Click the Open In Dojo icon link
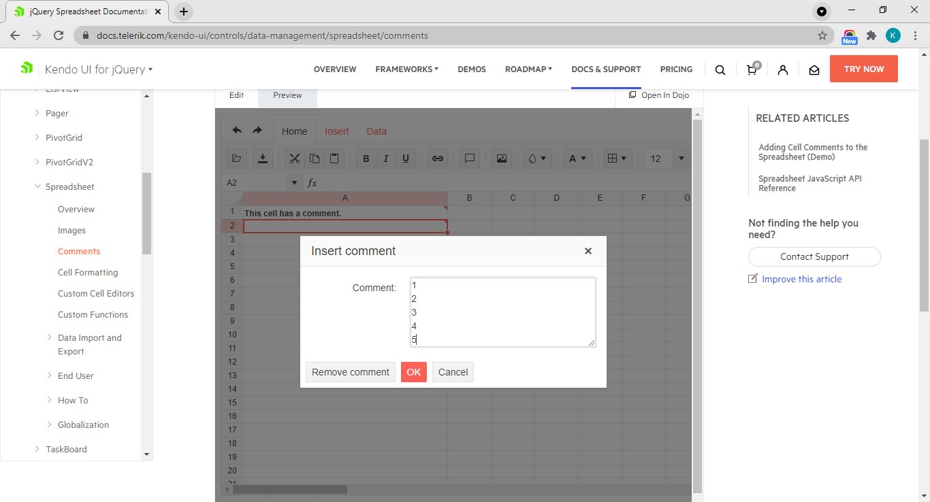The height and width of the screenshot is (502, 930). [x=658, y=95]
